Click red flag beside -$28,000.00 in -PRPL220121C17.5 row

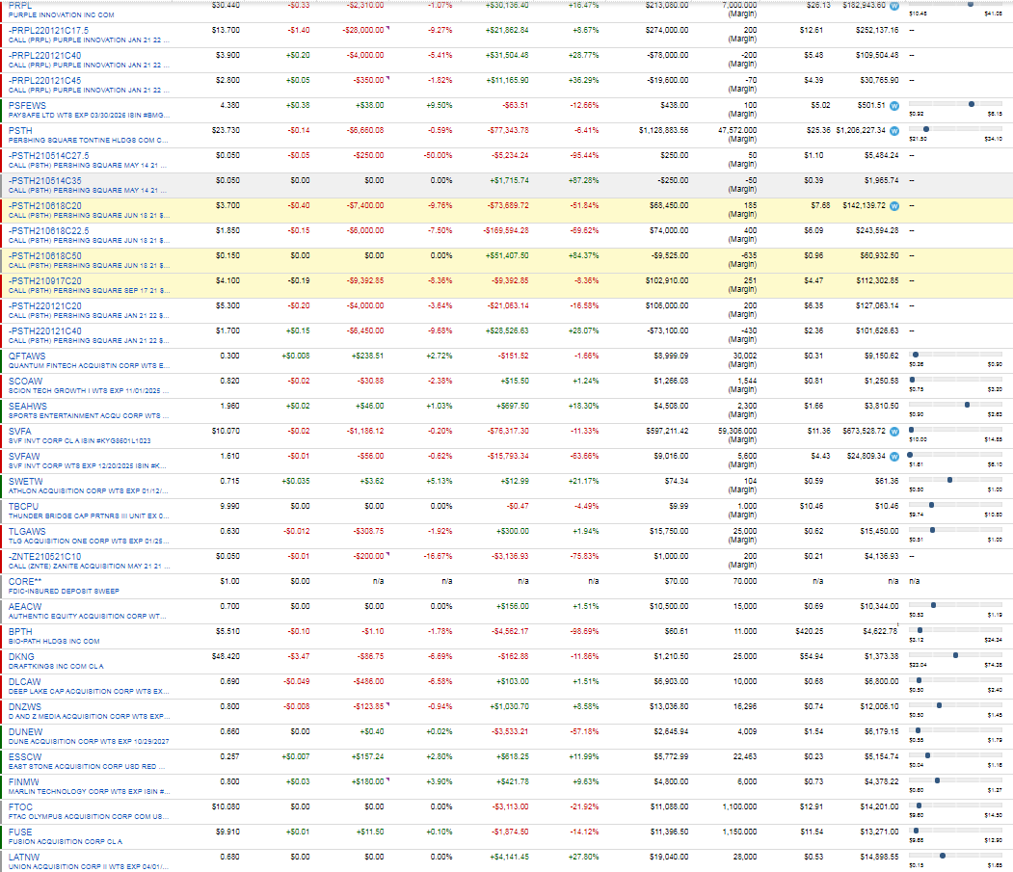(387, 28)
